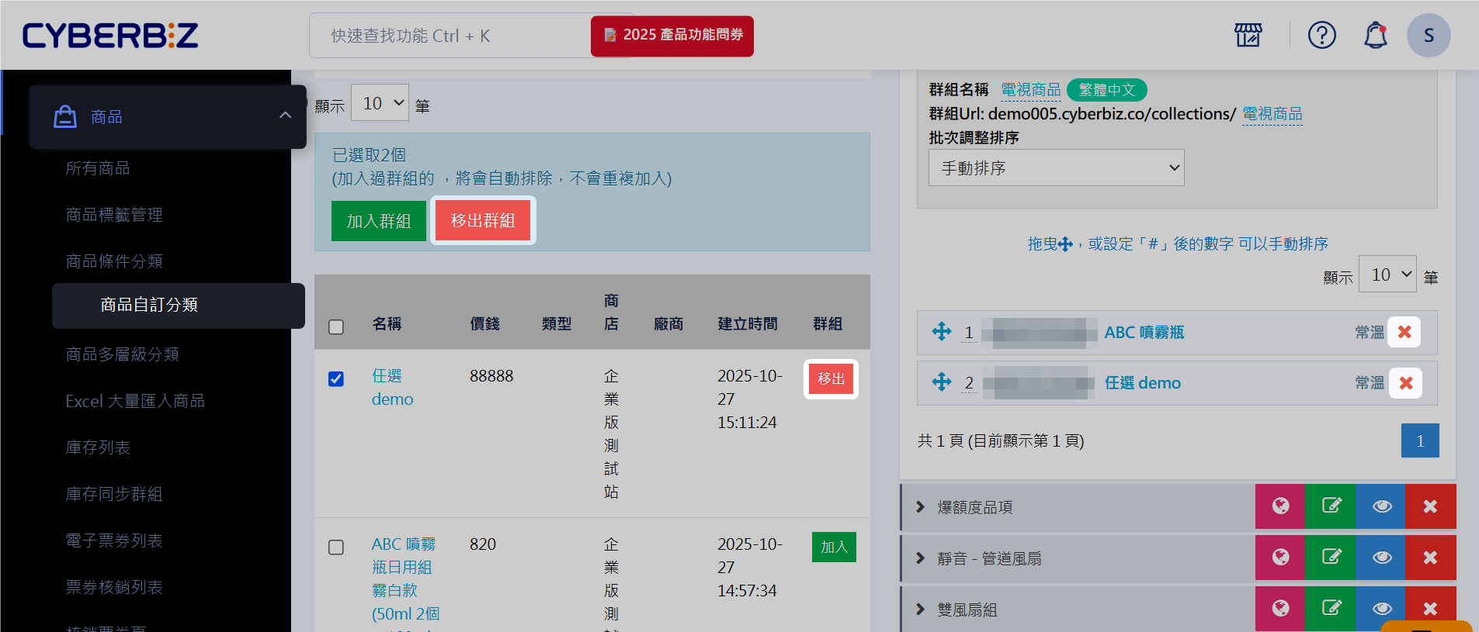Image resolution: width=1479 pixels, height=632 pixels.
Task: Toggle the select-all checkbox in table header
Action: (336, 327)
